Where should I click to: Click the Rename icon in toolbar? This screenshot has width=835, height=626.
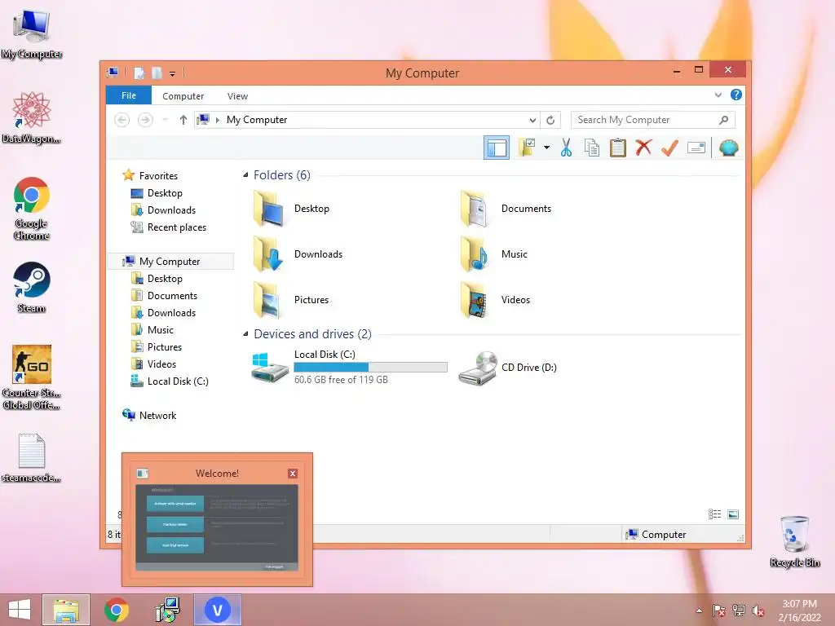click(x=696, y=148)
